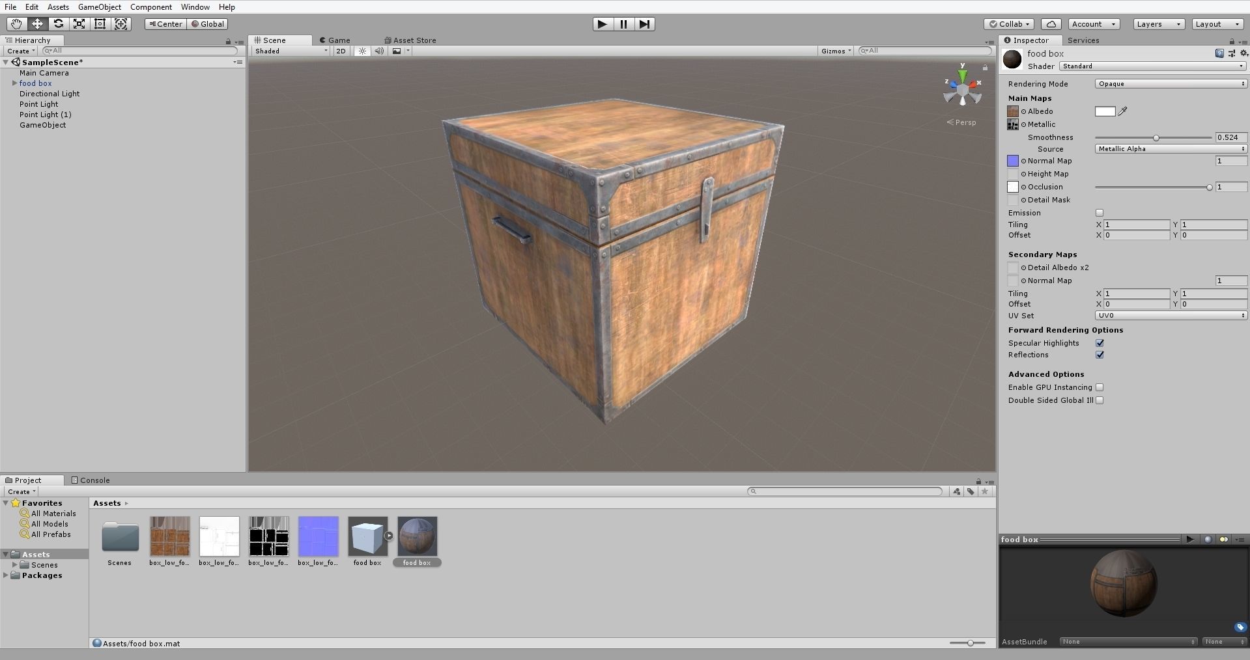The height and width of the screenshot is (660, 1250).
Task: Open the Component menu
Action: (151, 7)
